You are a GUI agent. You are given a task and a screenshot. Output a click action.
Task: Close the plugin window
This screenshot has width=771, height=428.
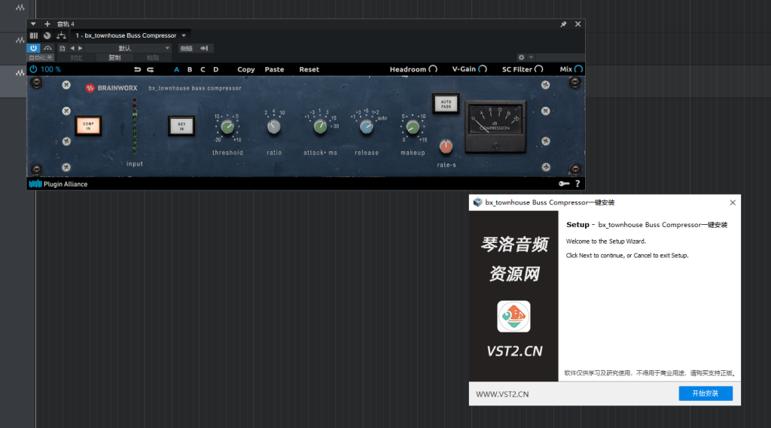tap(577, 24)
